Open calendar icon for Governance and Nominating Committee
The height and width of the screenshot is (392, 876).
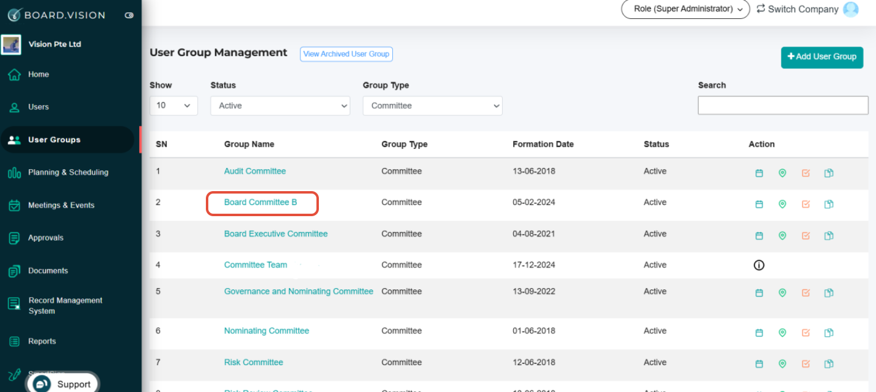coord(759,293)
